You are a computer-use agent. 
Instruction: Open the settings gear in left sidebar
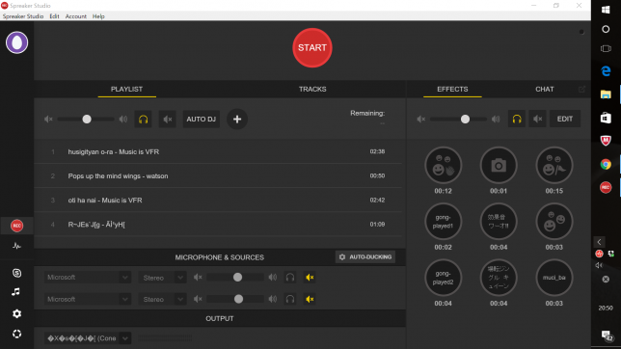pyautogui.click(x=16, y=313)
